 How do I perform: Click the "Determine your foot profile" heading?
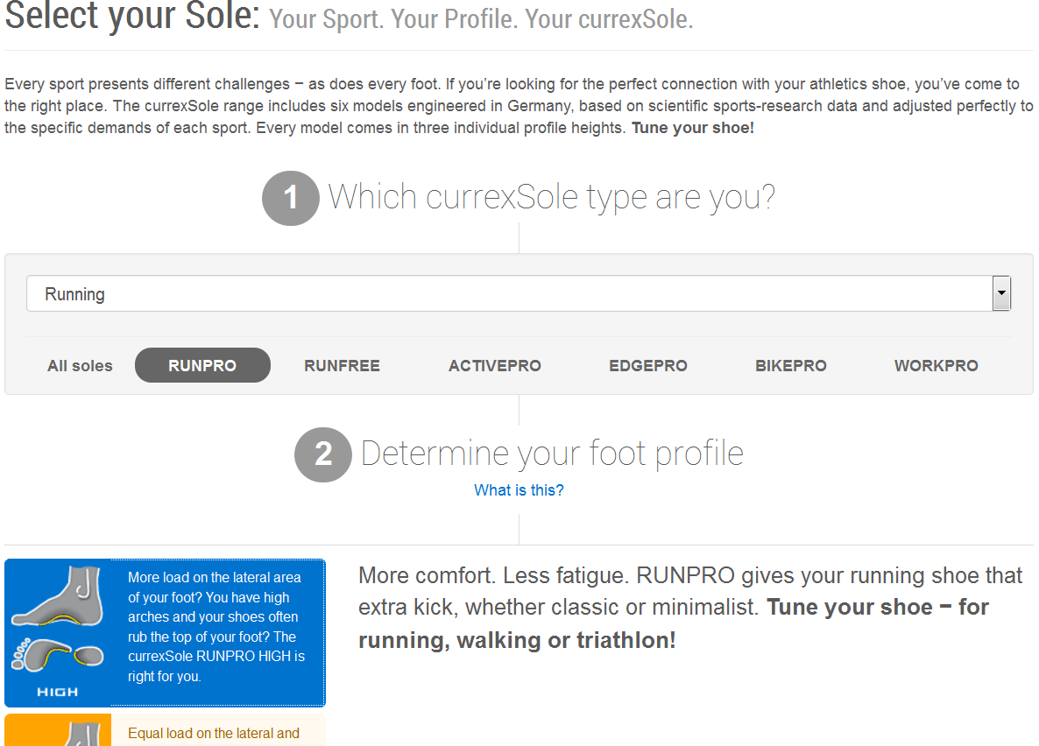click(552, 454)
